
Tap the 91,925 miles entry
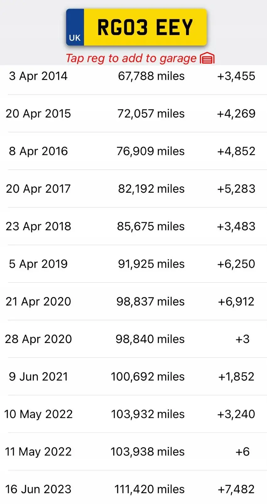[x=151, y=264]
